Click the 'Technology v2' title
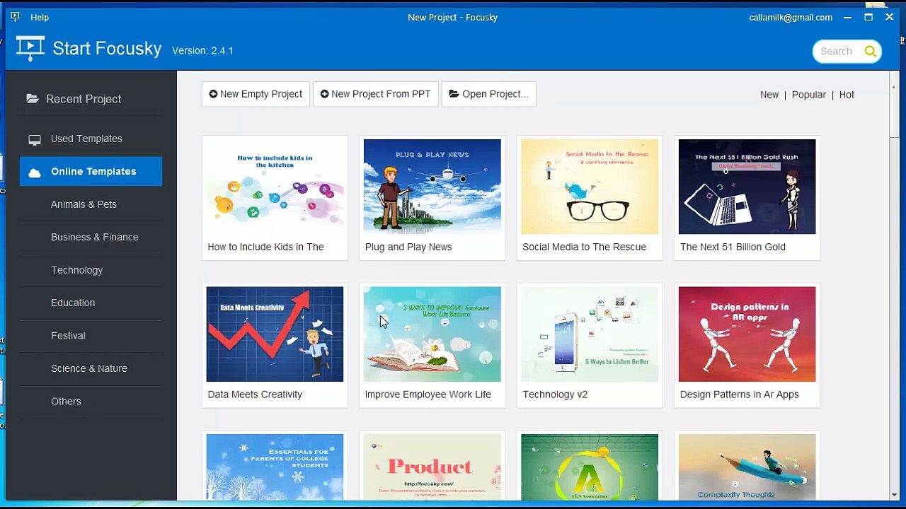The image size is (906, 509). pos(555,394)
